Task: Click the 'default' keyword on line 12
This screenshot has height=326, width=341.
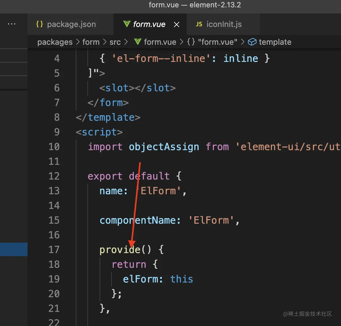Action: [149, 176]
